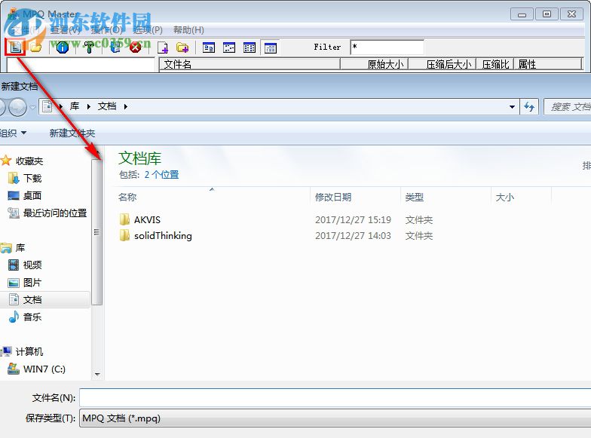Click the navigation pane scrollbar thumb
The image size is (591, 438).
coord(97,232)
